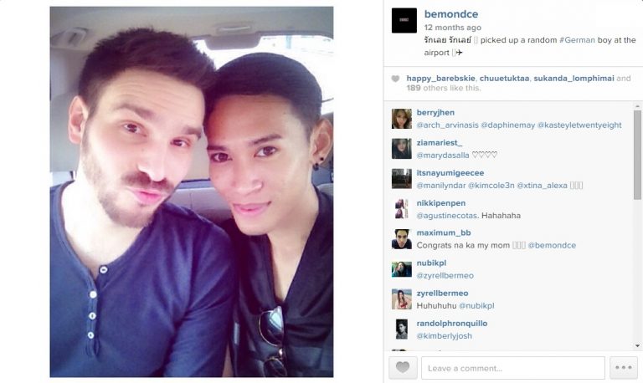643x383 pixels.
Task: Open ziamariest_ avatar thumbnail
Action: pyautogui.click(x=402, y=149)
